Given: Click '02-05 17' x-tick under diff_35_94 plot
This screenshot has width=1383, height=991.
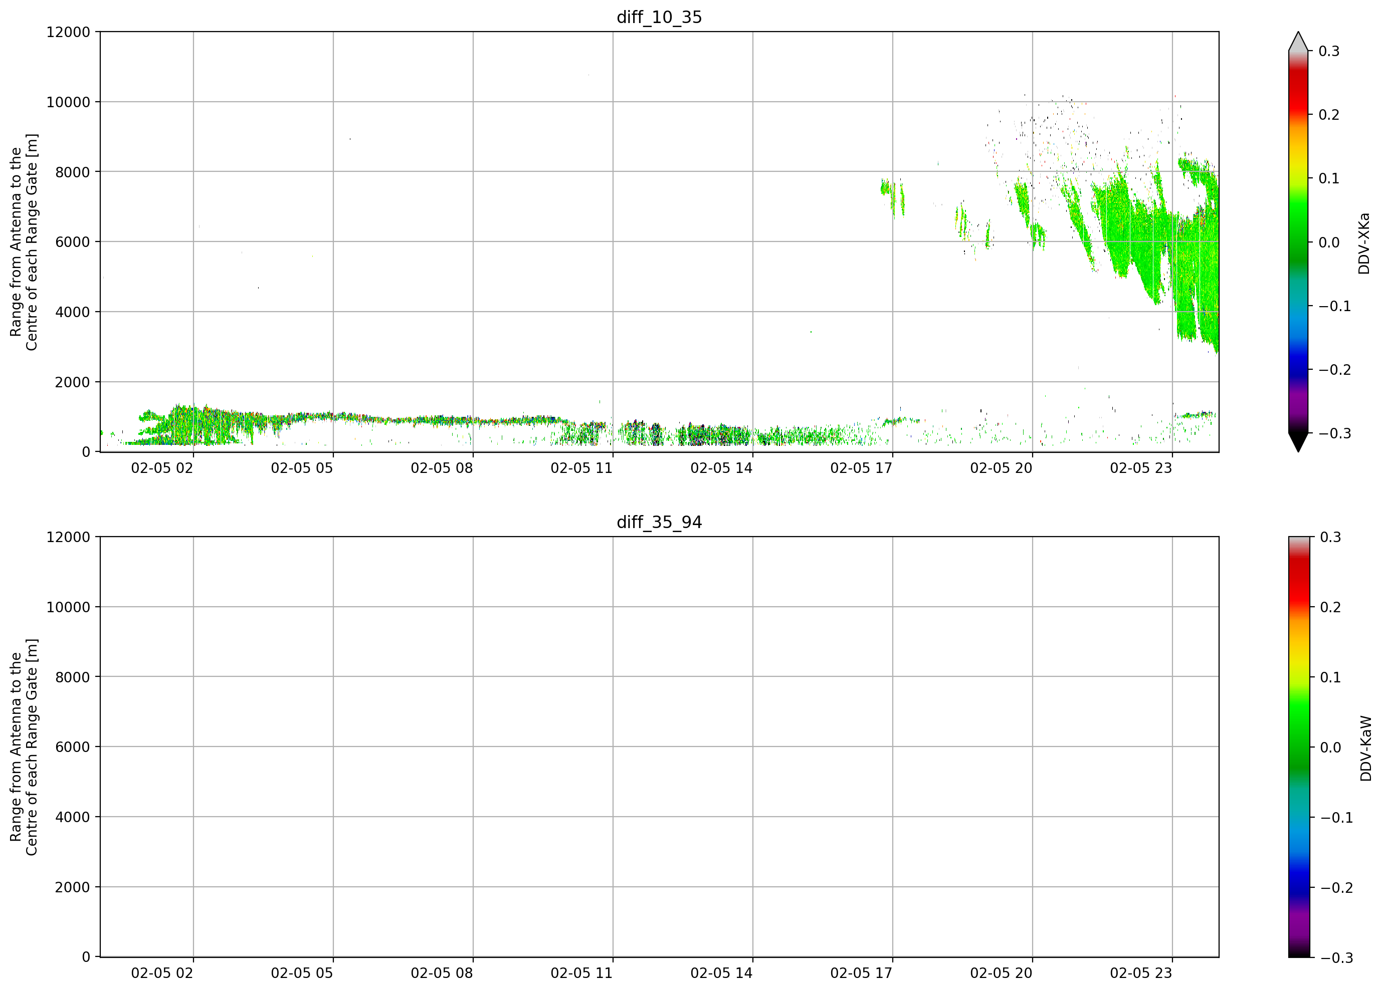Looking at the screenshot, I should click(861, 973).
